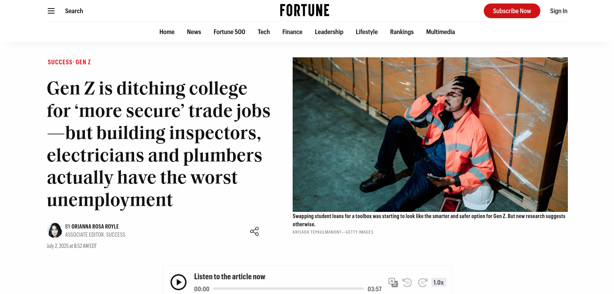This screenshot has height=294, width=614.
Task: Click Orianna Rosa Royle's author avatar
Action: pyautogui.click(x=55, y=230)
